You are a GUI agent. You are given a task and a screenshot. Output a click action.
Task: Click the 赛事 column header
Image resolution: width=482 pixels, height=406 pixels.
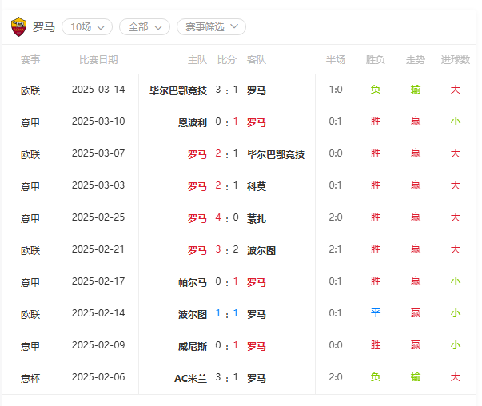[x=30, y=60]
